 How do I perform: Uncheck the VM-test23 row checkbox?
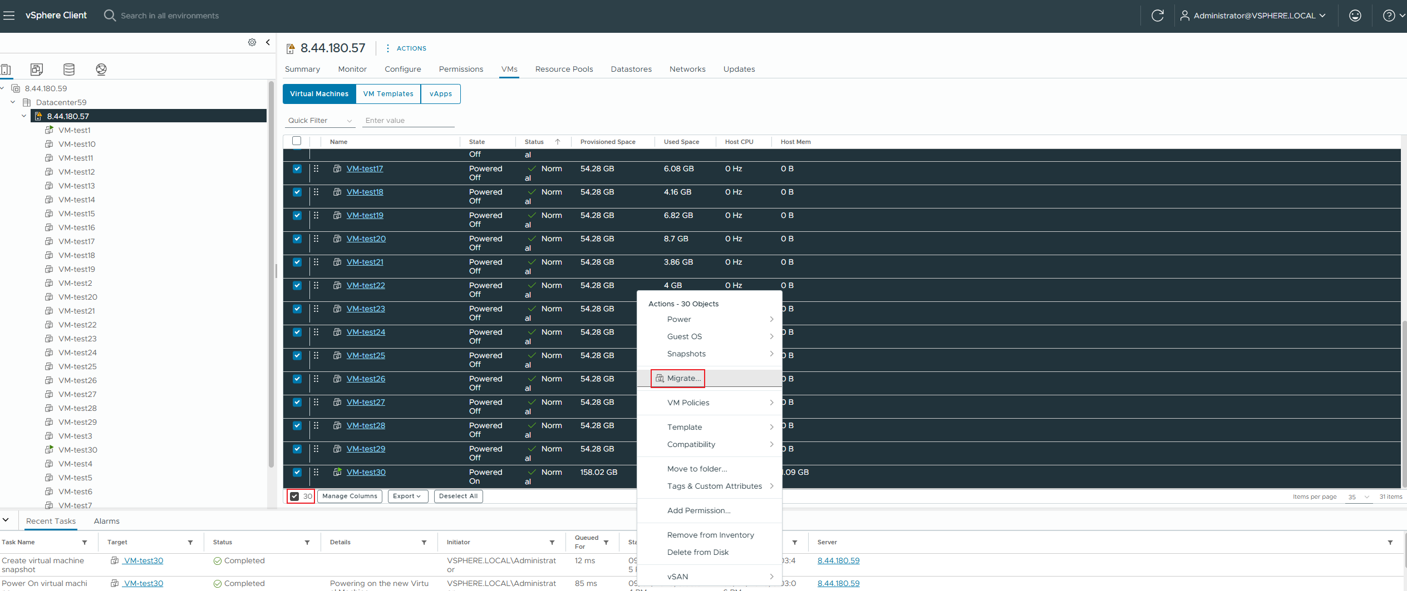click(297, 309)
